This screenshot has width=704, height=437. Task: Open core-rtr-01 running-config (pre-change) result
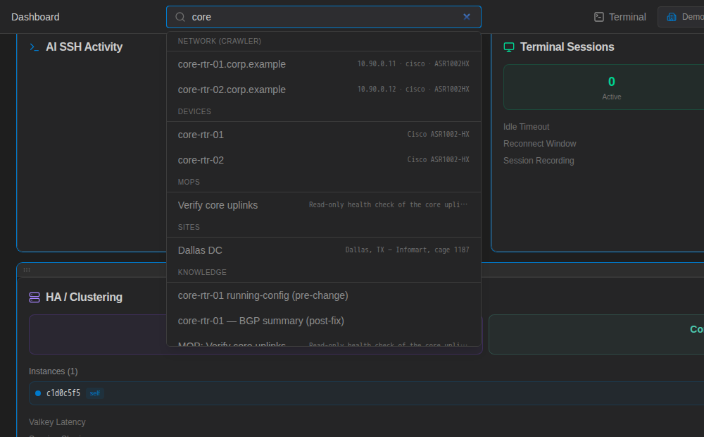pos(324,295)
